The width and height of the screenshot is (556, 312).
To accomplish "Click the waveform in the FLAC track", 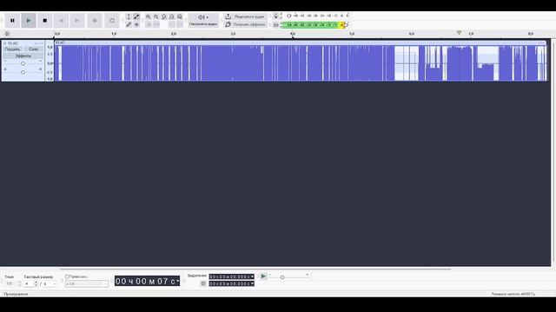I will click(x=301, y=63).
